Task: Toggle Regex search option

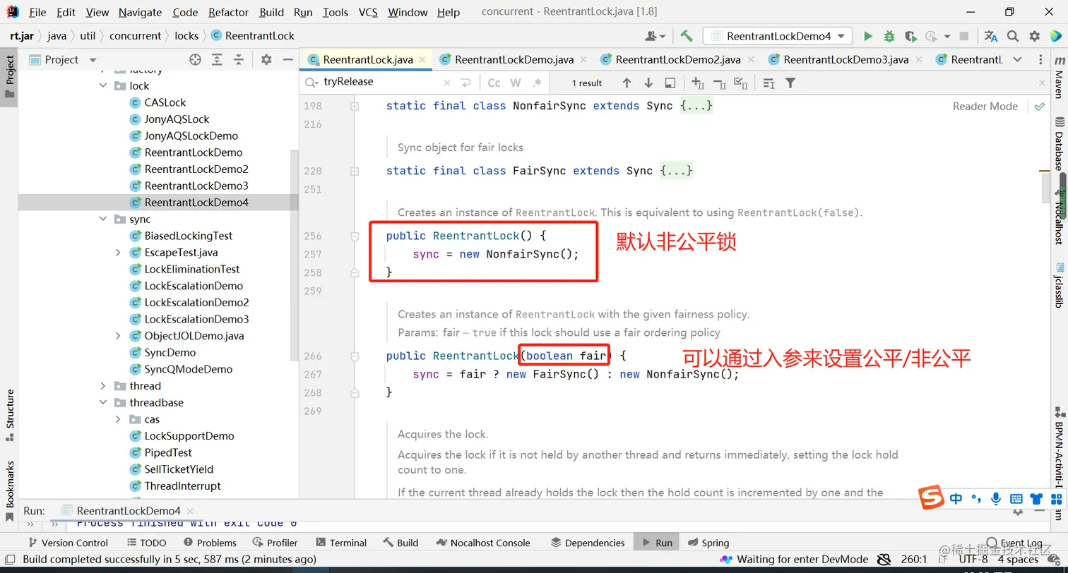Action: (538, 83)
